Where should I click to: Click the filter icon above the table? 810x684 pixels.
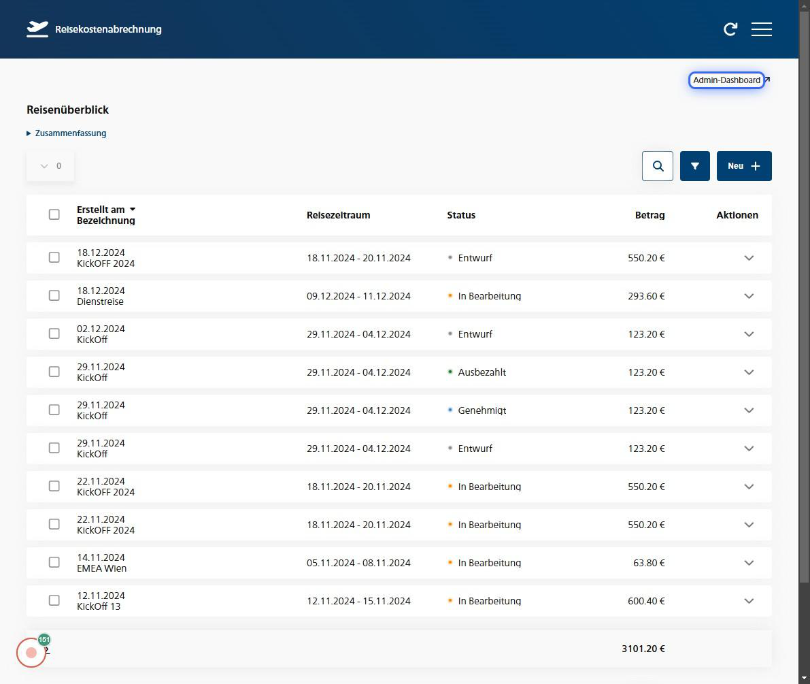click(x=694, y=165)
